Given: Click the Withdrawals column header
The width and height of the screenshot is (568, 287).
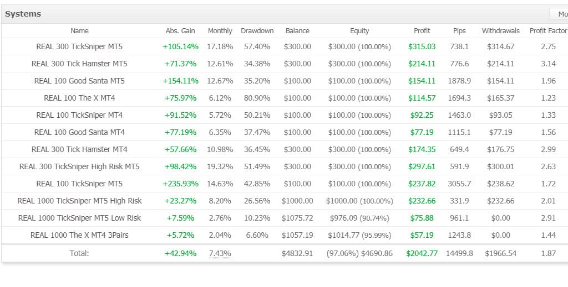Looking at the screenshot, I should [x=500, y=31].
